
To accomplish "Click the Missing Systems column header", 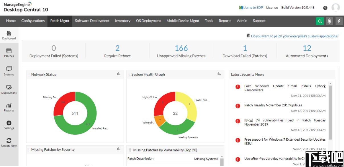I will (x=206, y=159).
